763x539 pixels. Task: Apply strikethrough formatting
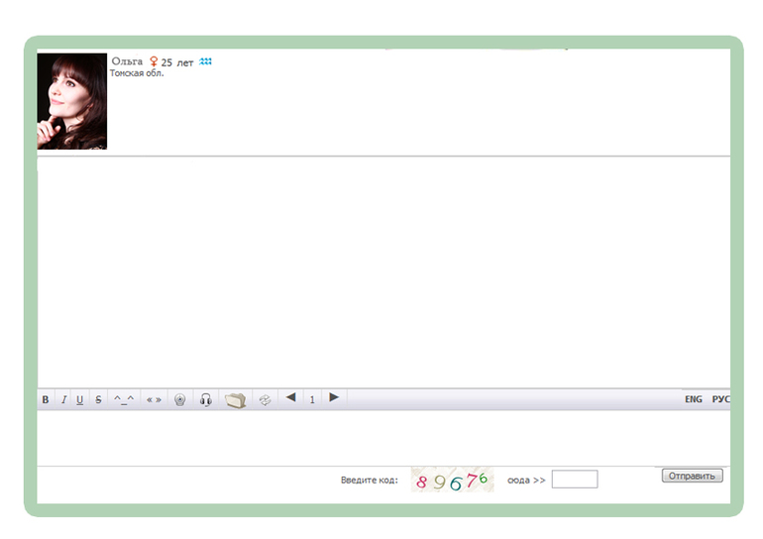point(98,400)
